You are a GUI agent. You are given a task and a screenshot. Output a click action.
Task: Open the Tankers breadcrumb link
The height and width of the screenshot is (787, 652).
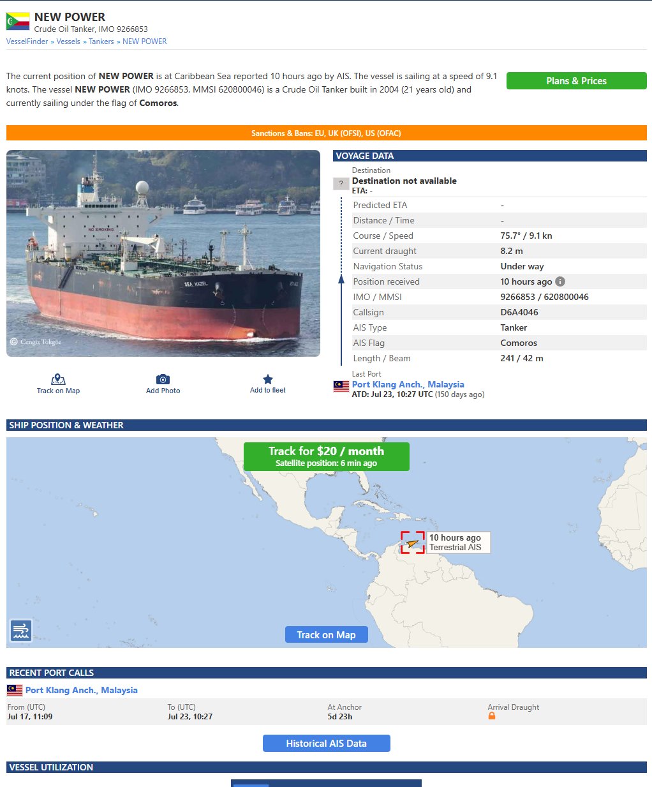click(x=101, y=41)
